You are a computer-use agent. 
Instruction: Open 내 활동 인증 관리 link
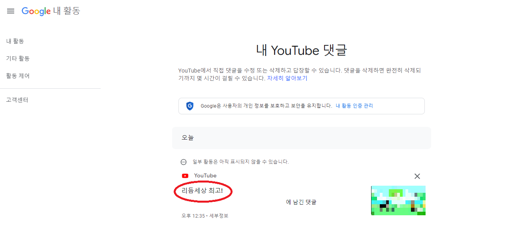tap(354, 106)
